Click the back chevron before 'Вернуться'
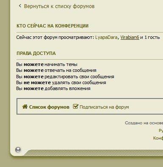 [20, 6]
